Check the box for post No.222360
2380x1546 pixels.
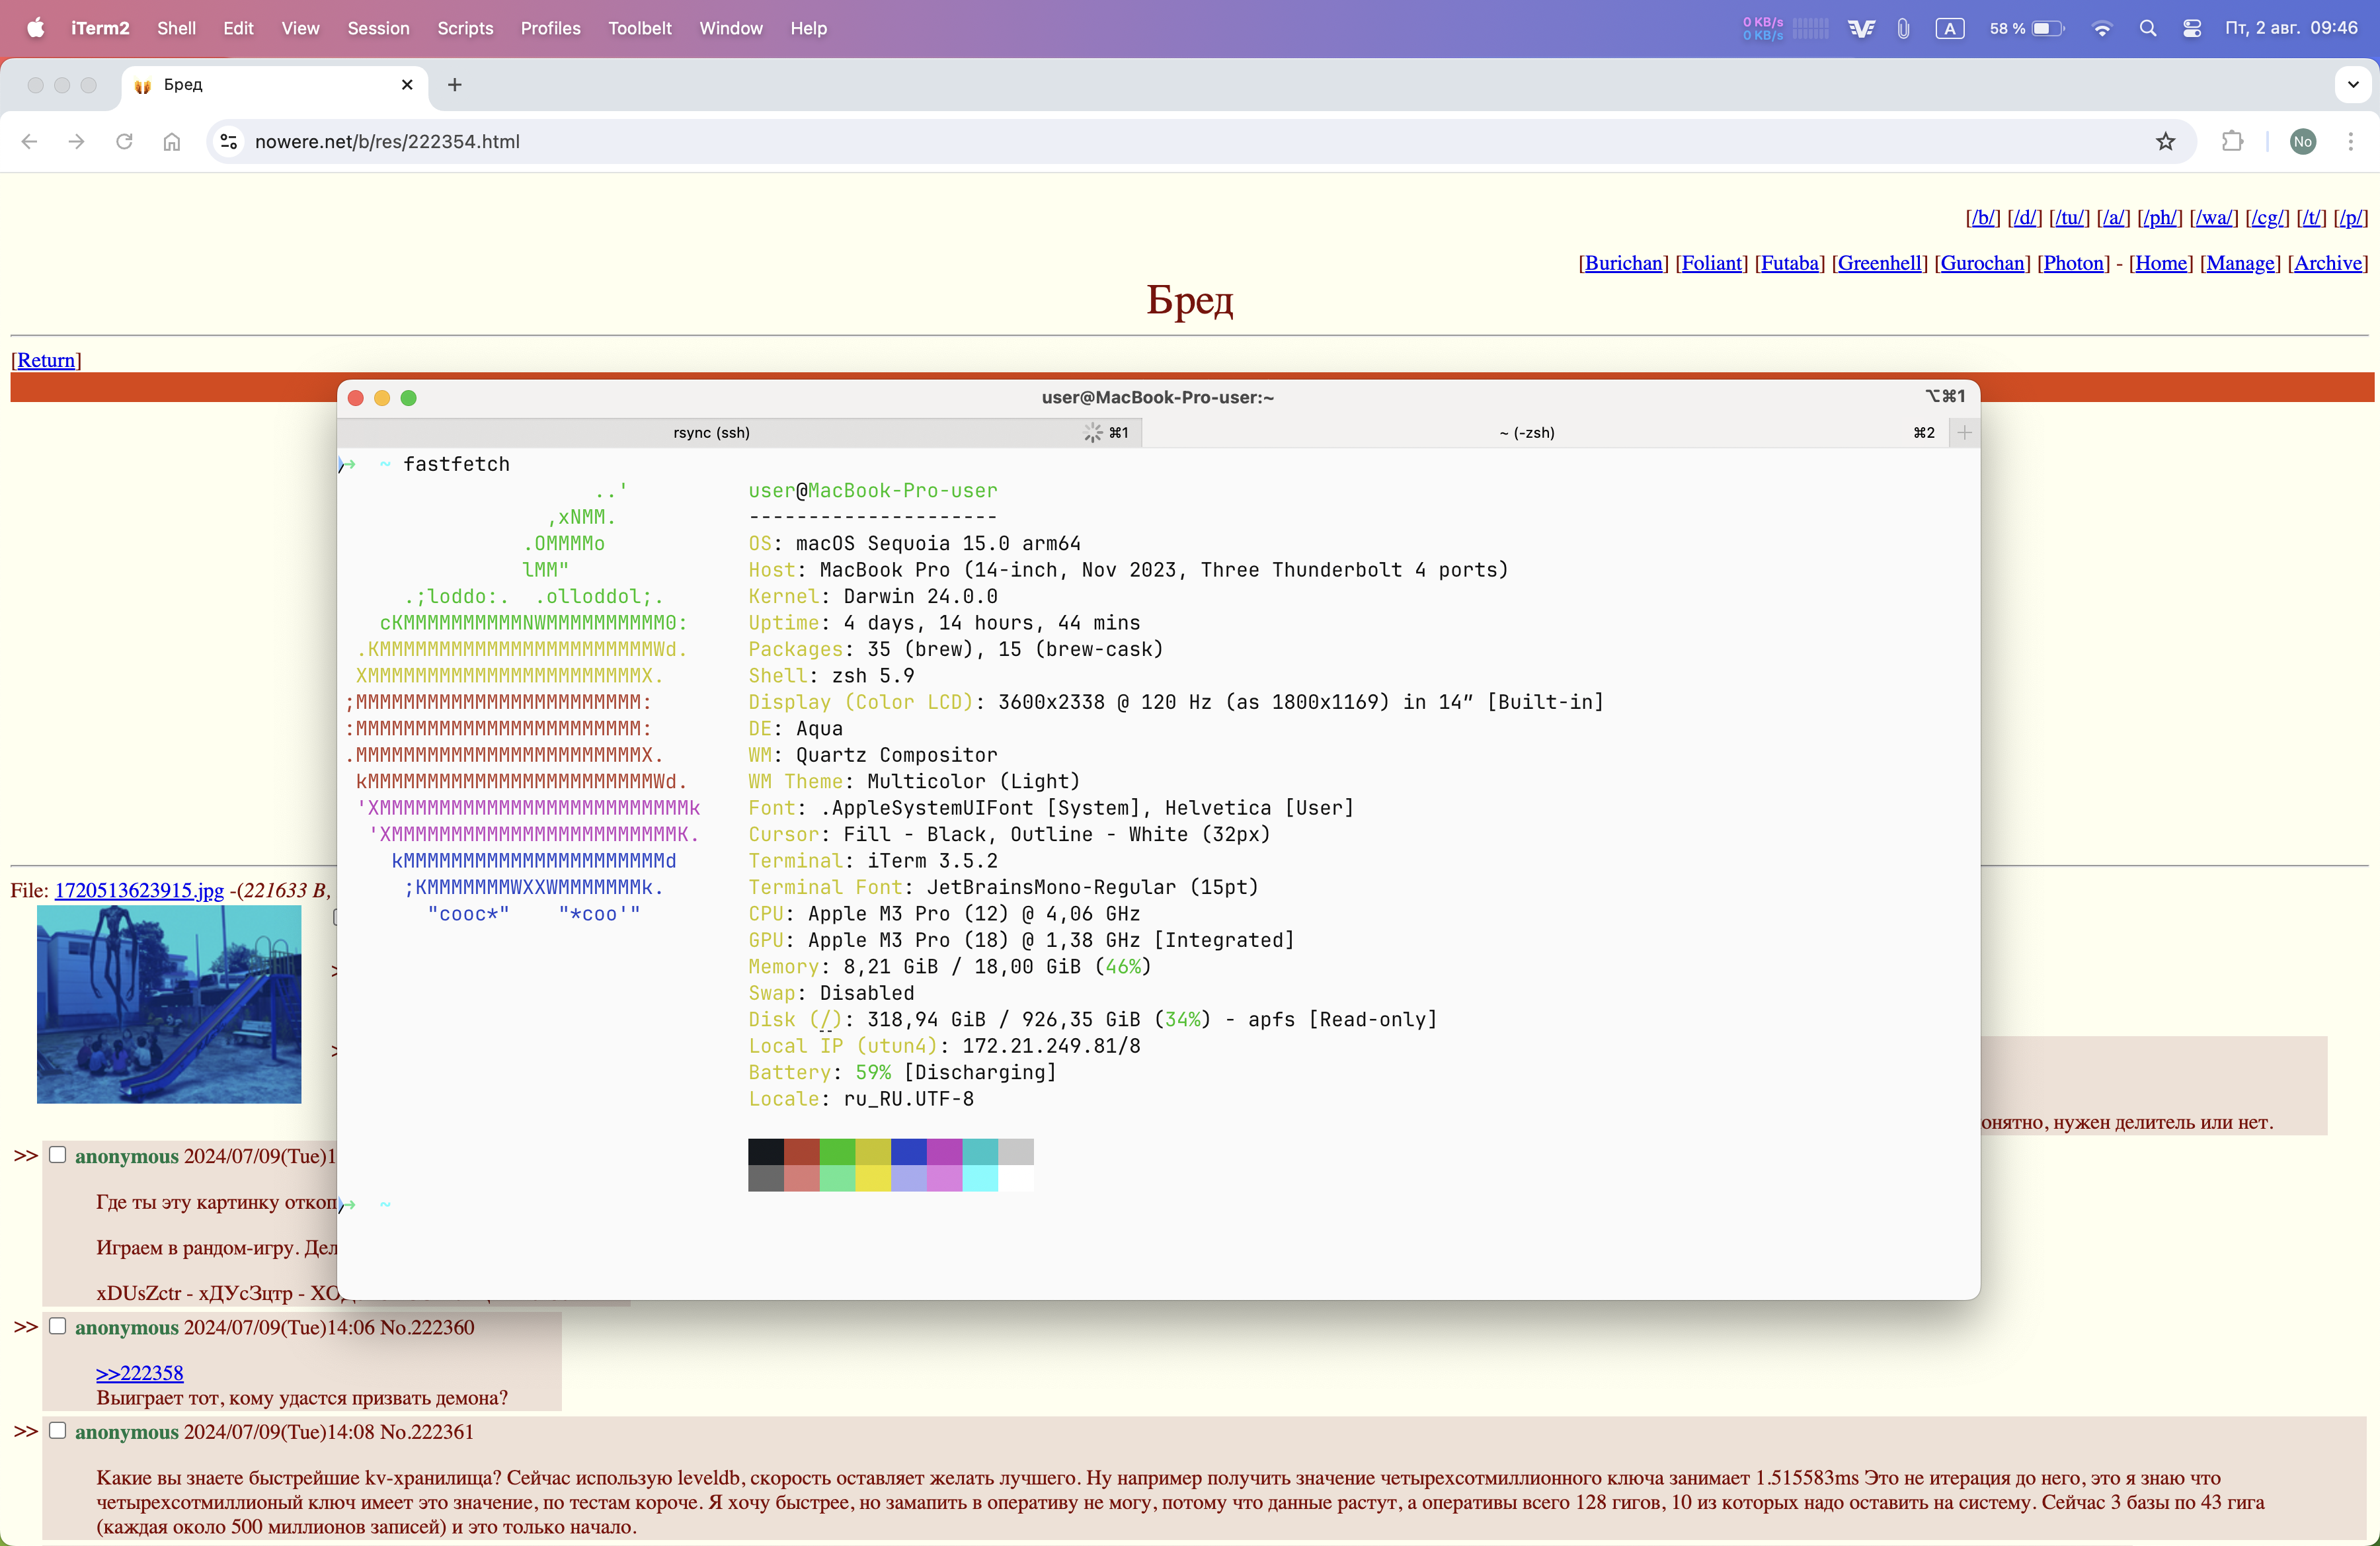pos(58,1326)
